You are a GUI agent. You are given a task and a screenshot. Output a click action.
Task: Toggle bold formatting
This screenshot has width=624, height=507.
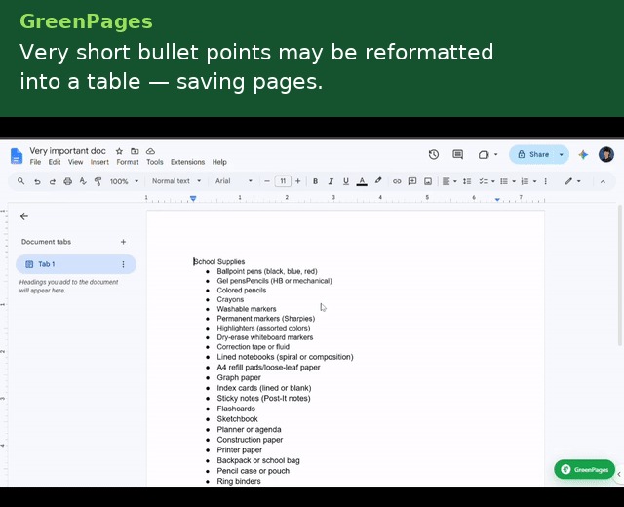315,181
